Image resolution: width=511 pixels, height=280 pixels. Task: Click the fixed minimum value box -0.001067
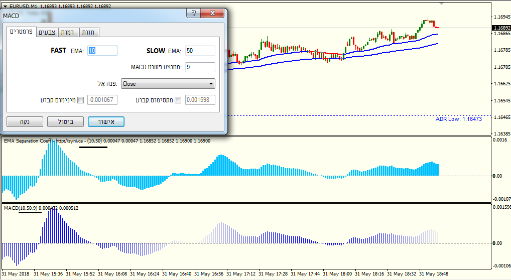click(102, 100)
